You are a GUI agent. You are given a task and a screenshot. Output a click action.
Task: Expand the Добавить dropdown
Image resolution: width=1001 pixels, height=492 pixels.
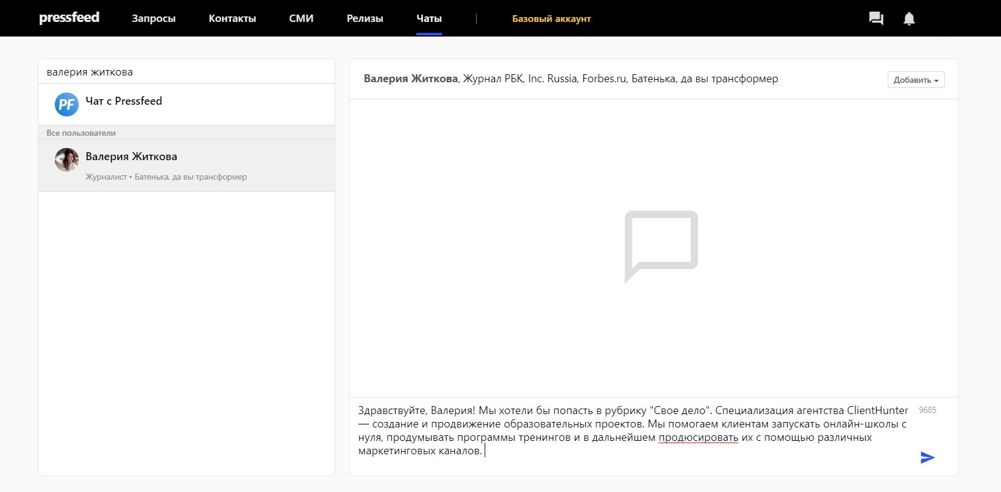916,80
